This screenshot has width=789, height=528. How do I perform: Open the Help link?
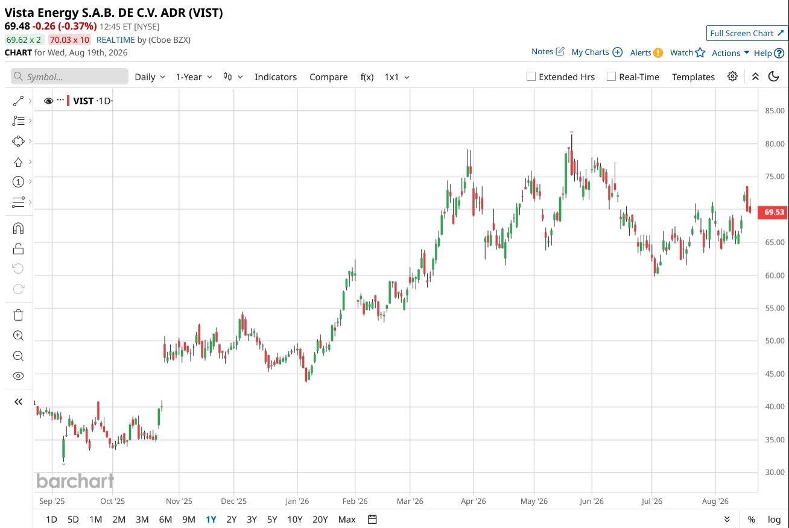coord(769,52)
